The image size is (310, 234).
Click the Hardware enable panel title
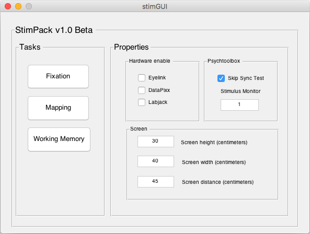click(x=150, y=61)
